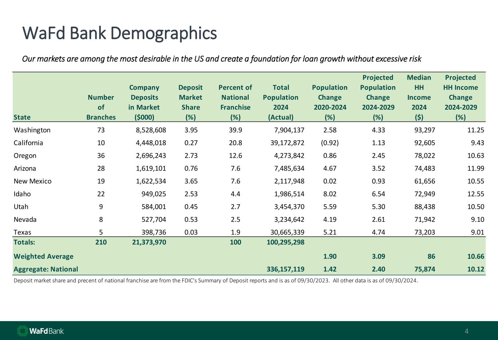The height and width of the screenshot is (340, 498).
Task: Click the total franchise percent 100
Action: [x=235, y=242]
